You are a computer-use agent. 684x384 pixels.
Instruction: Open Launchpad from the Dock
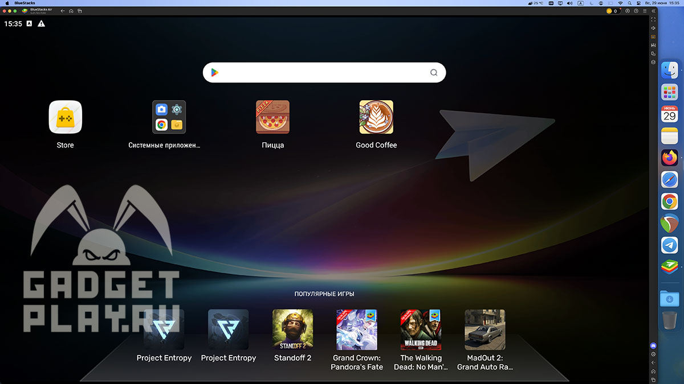click(669, 92)
